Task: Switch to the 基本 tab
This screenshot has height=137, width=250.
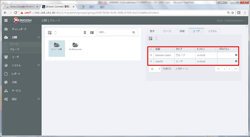Action: (152, 31)
